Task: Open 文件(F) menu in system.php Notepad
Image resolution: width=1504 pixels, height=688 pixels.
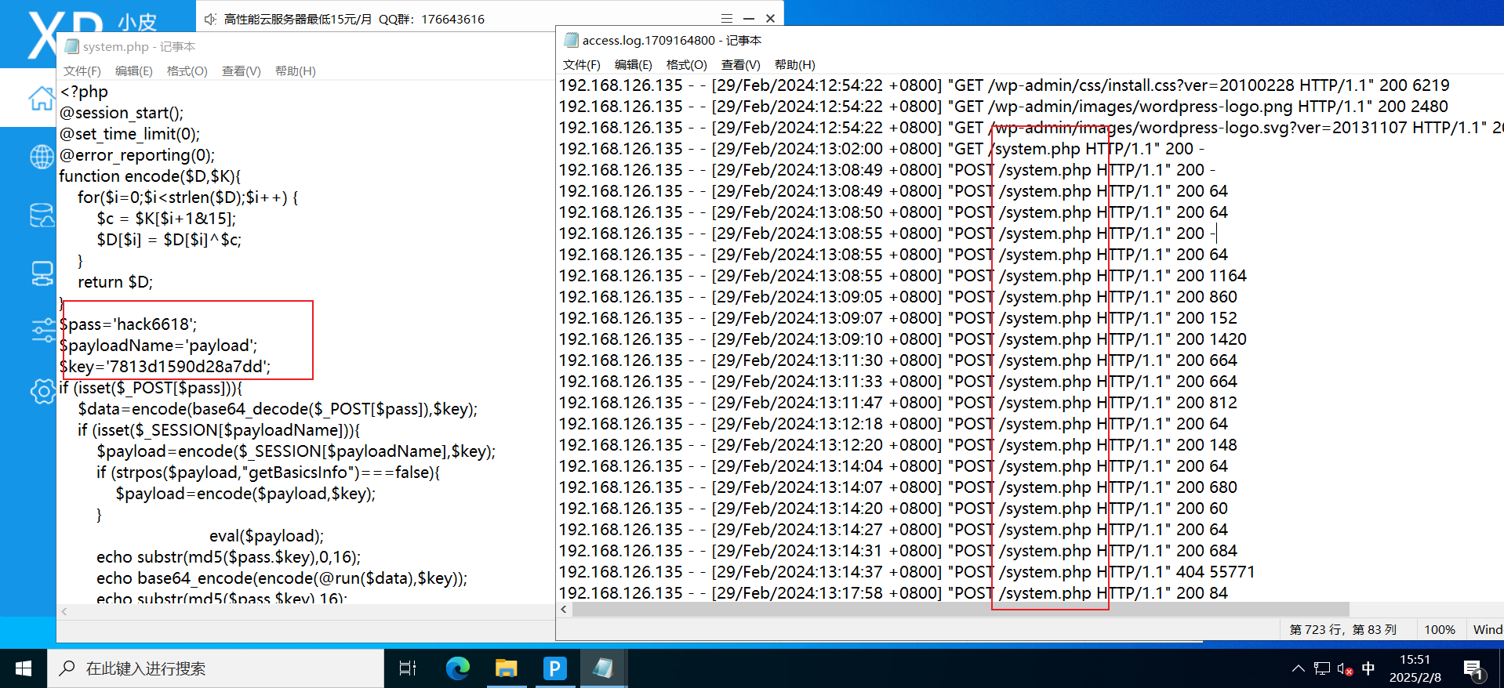Action: [82, 71]
